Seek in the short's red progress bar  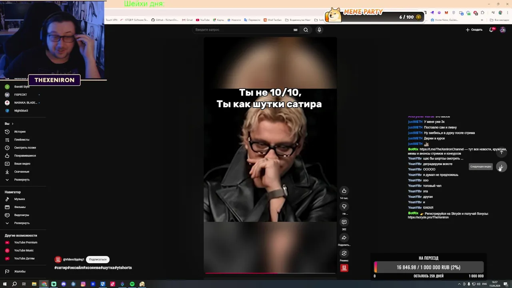[270, 273]
